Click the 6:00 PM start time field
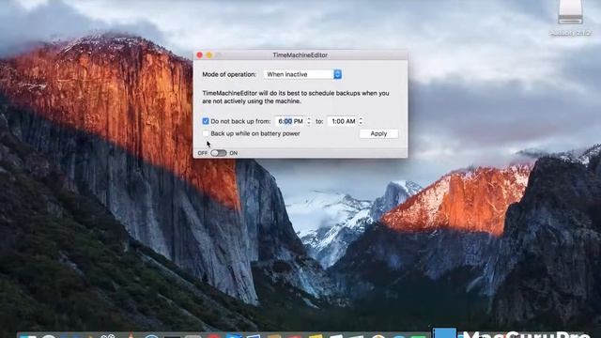 (290, 121)
